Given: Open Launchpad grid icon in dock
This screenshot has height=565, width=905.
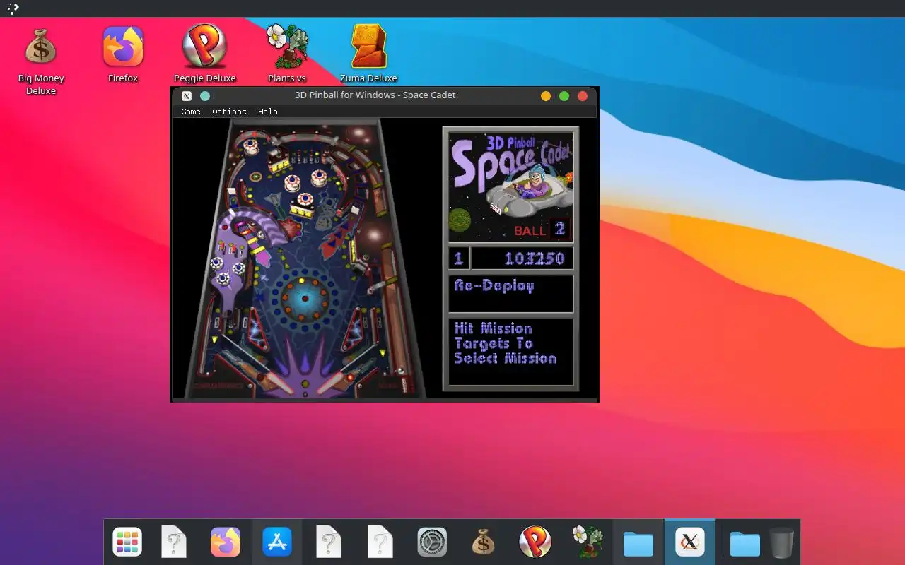Looking at the screenshot, I should point(127,542).
